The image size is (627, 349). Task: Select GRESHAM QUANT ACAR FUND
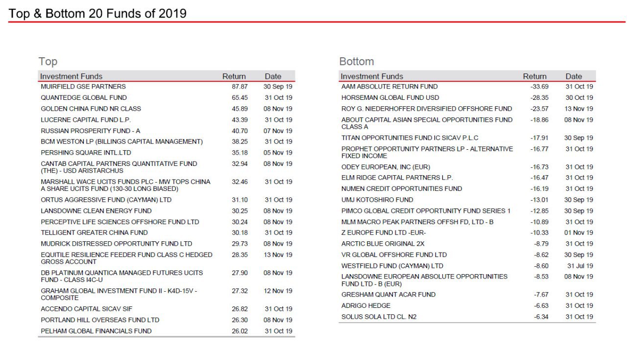(x=388, y=295)
